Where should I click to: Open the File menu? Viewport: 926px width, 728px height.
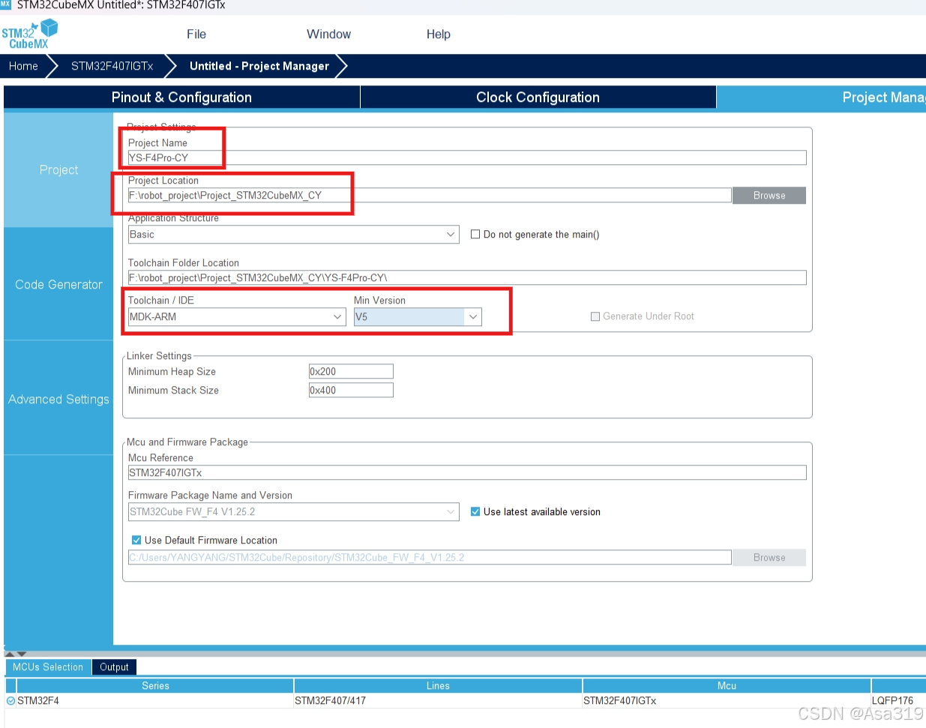tap(196, 34)
